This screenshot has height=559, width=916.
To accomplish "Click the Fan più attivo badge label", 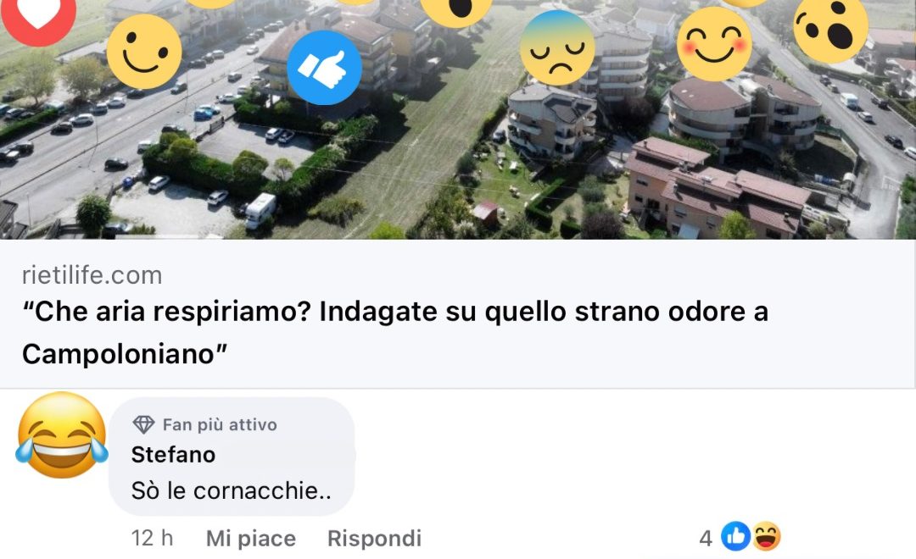I will click(220, 425).
